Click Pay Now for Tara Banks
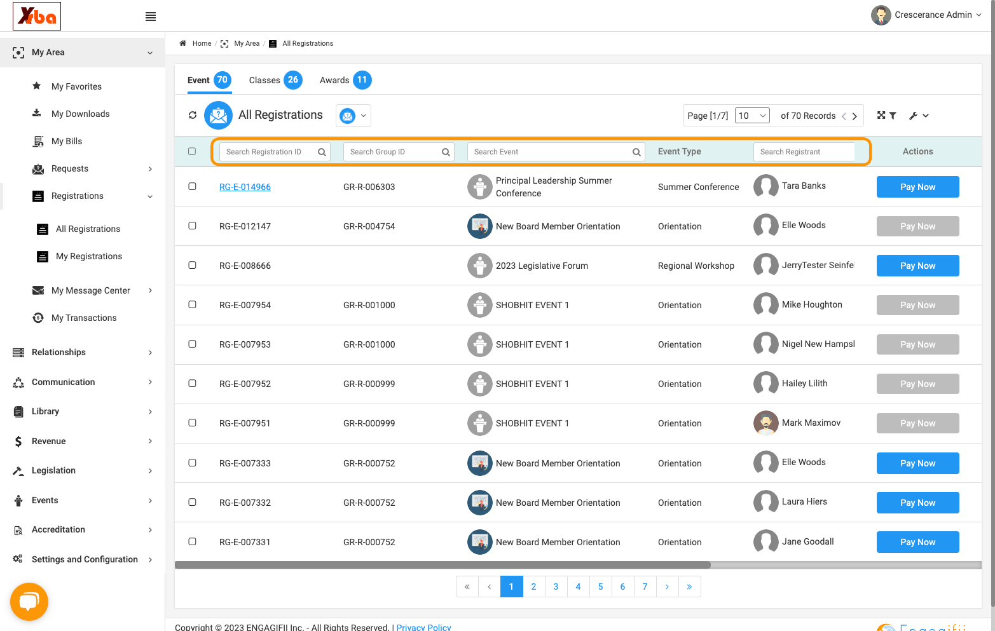995x631 pixels. click(x=917, y=187)
